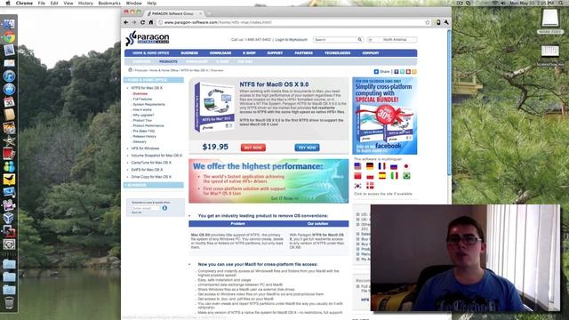Bookmark the page with the star icon
This screenshot has width=569, height=320.
[x=428, y=22]
